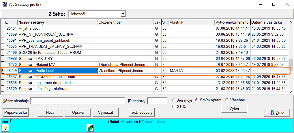
Task: Click the Vymazat button
Action: [x=105, y=113]
